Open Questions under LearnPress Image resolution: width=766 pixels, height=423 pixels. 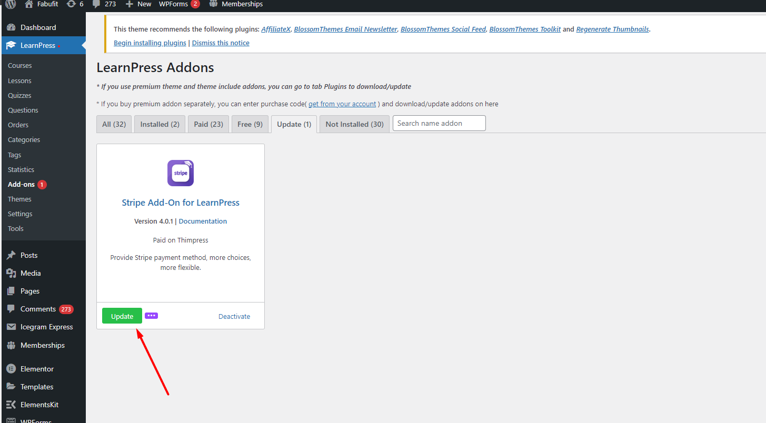tap(23, 110)
